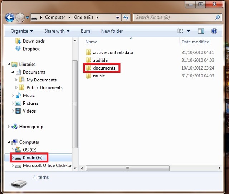Viewport: 229px width, 194px height.
Task: Expand the OS (C:) drive node
Action: (13, 150)
